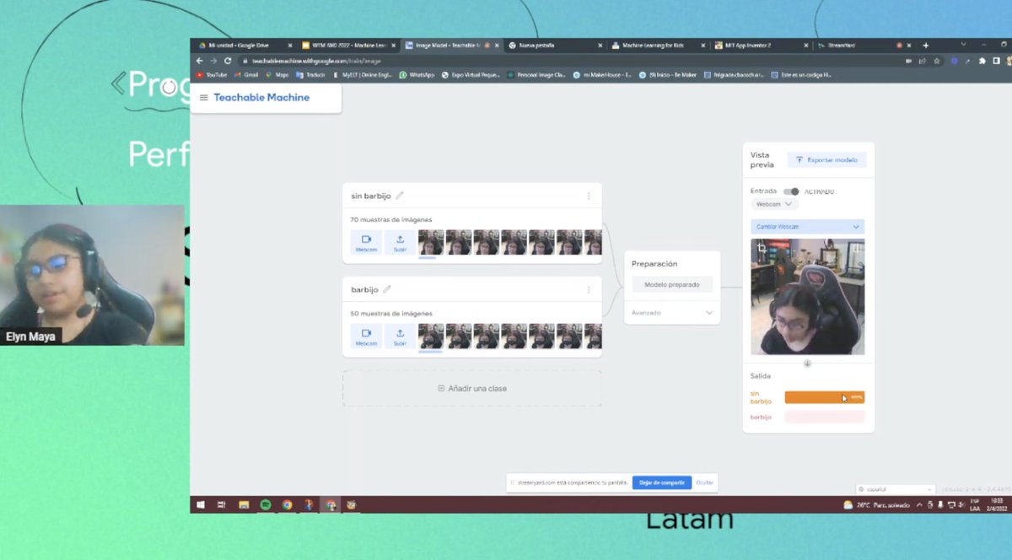
Task: Edit the 'barbijo' class name pencil
Action: (387, 289)
